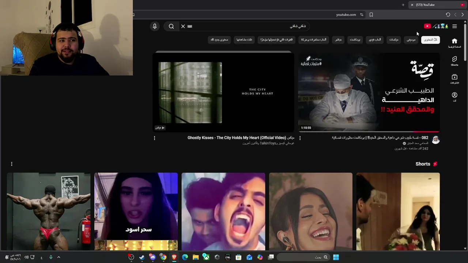
Task: Open the Subscriptions sidebar icon
Action: click(x=454, y=79)
